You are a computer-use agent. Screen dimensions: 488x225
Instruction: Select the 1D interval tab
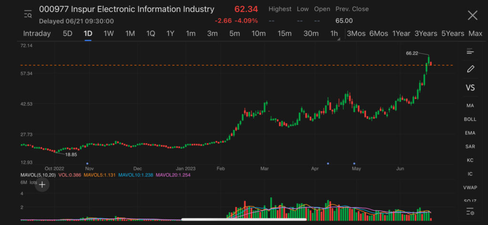(x=88, y=34)
